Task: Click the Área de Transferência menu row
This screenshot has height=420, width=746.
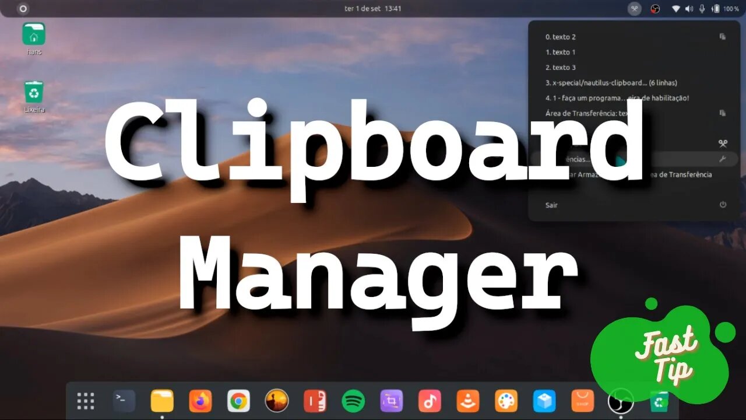Action: click(634, 113)
